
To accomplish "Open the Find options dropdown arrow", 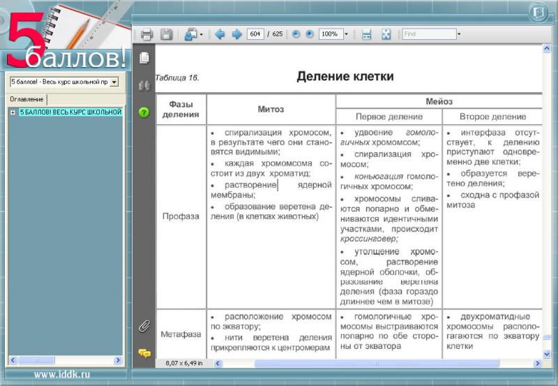I will click(x=459, y=34).
